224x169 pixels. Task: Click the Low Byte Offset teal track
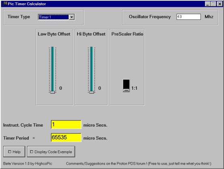tap(53, 69)
